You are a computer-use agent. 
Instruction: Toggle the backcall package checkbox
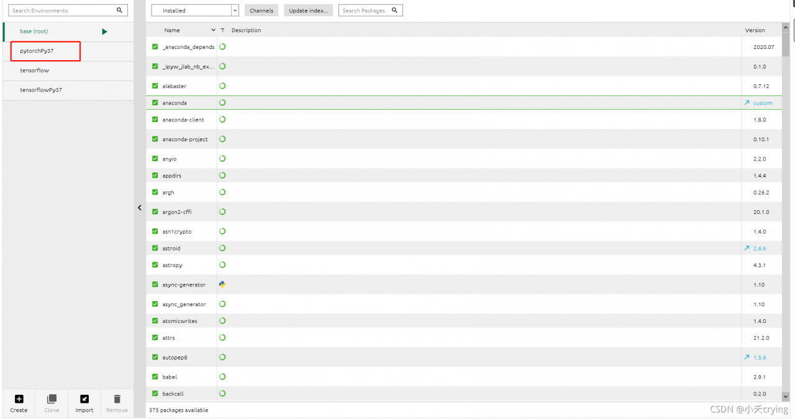pyautogui.click(x=155, y=393)
